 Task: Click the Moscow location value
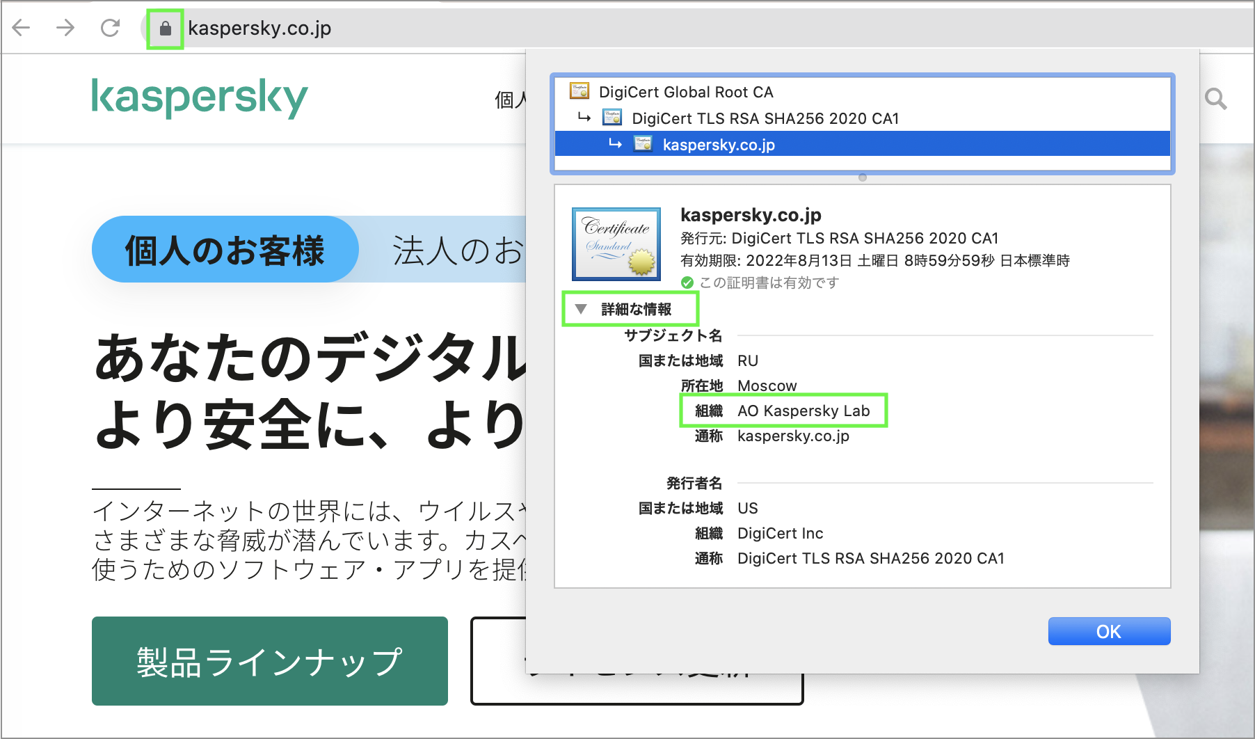[x=767, y=386]
